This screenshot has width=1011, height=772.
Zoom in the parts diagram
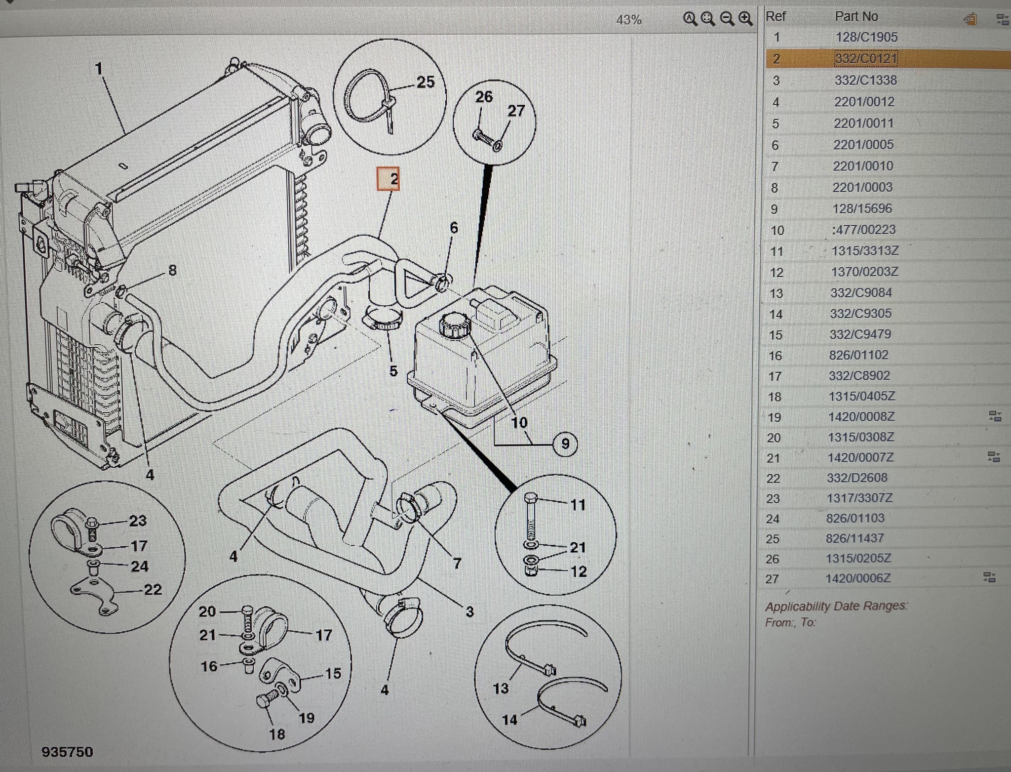tap(745, 19)
